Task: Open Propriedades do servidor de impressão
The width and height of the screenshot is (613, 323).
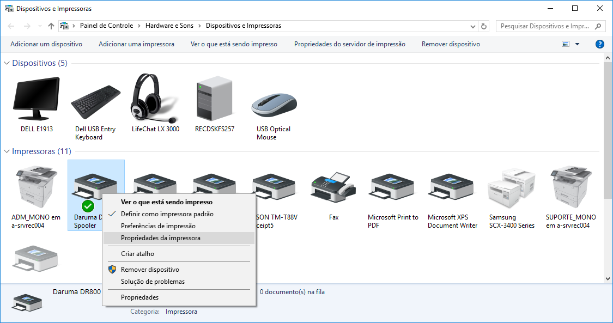Action: (x=349, y=44)
